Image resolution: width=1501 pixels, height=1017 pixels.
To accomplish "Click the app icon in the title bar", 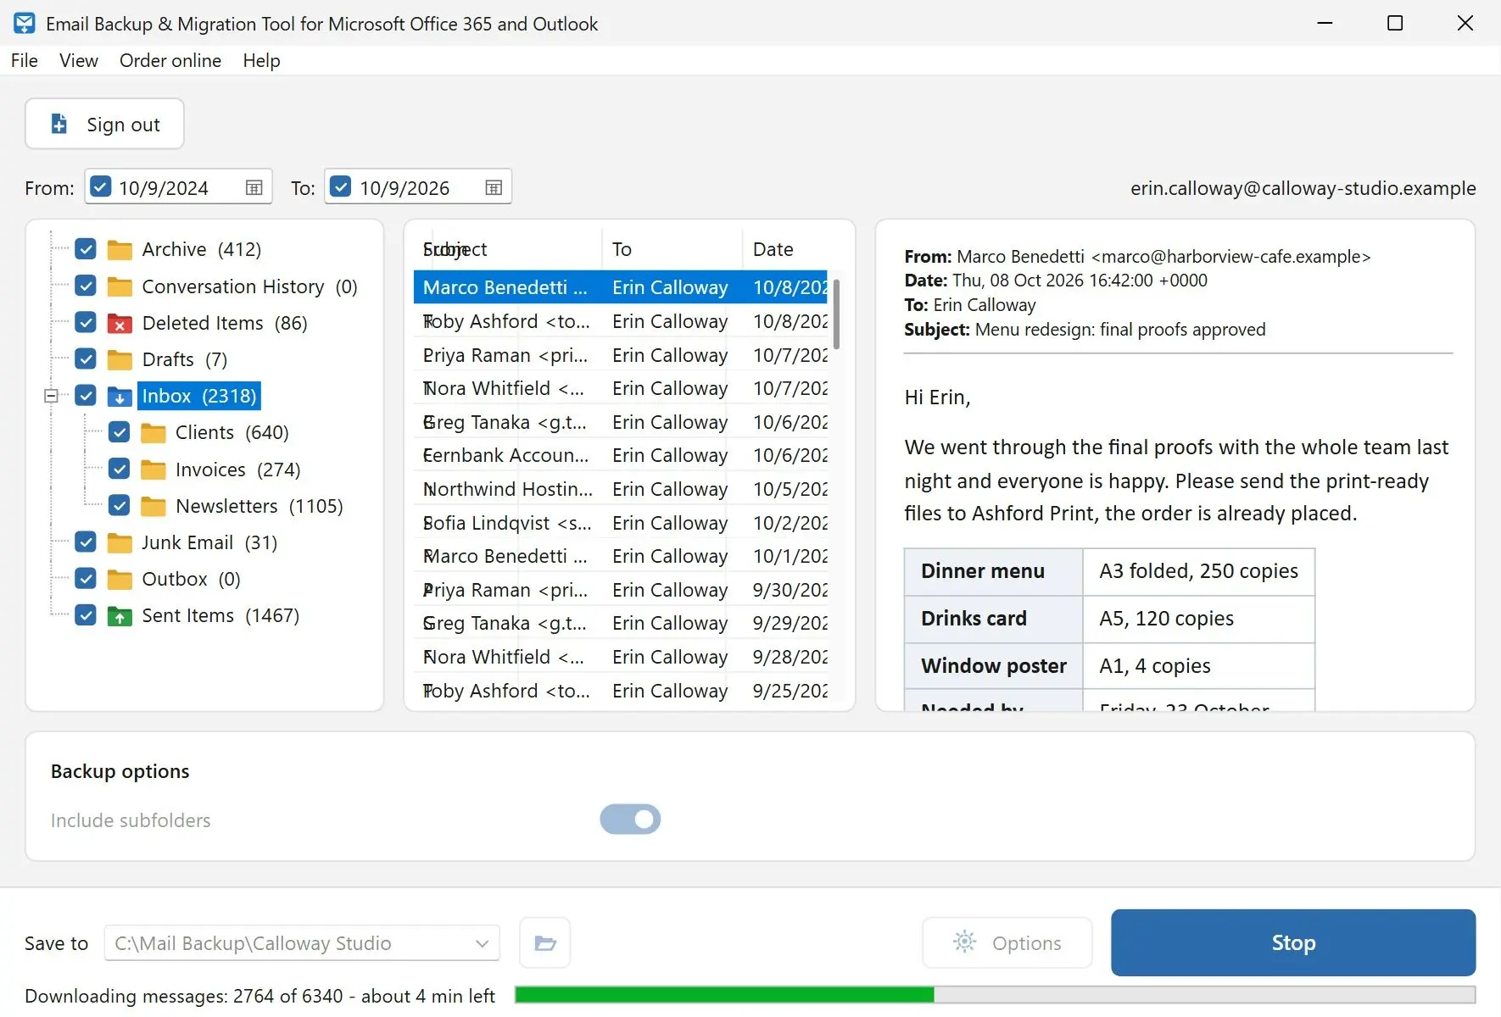I will pos(25,24).
